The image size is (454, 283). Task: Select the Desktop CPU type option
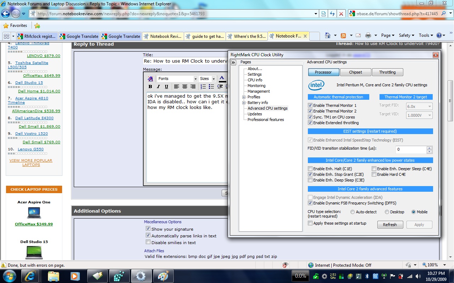click(387, 212)
